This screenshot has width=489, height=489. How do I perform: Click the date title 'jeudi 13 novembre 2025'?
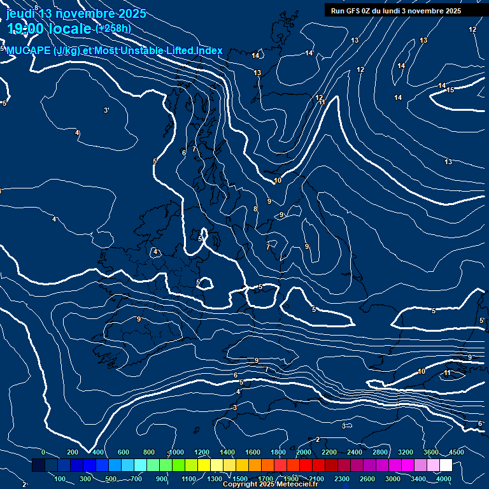(76, 14)
